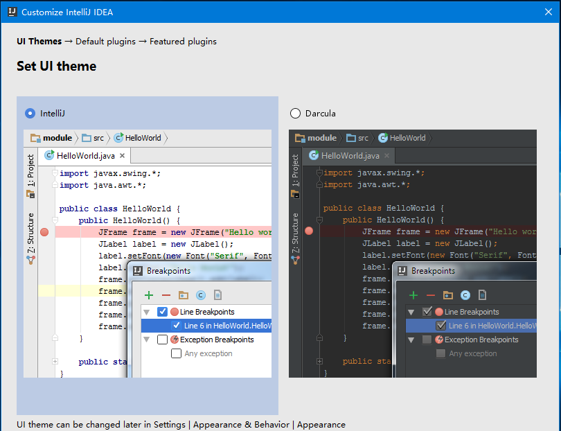The width and height of the screenshot is (561, 431).
Task: Click the Project tool window icon in IntelliJ preview
Action: coord(30,195)
